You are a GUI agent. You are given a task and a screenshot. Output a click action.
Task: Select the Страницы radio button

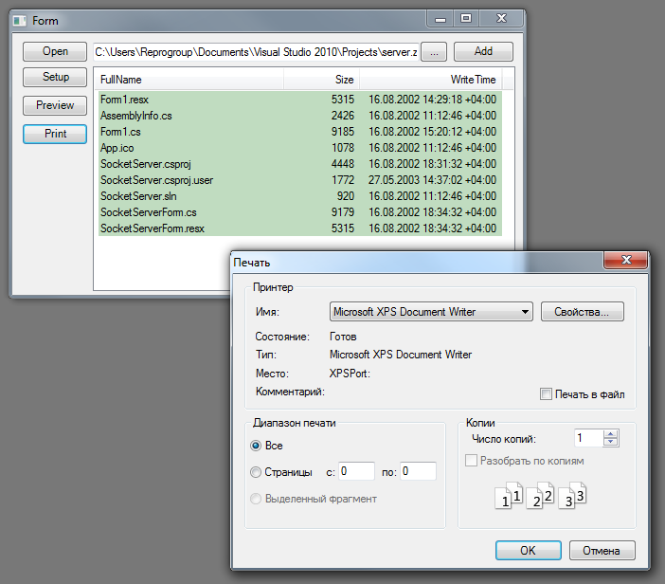pos(256,471)
